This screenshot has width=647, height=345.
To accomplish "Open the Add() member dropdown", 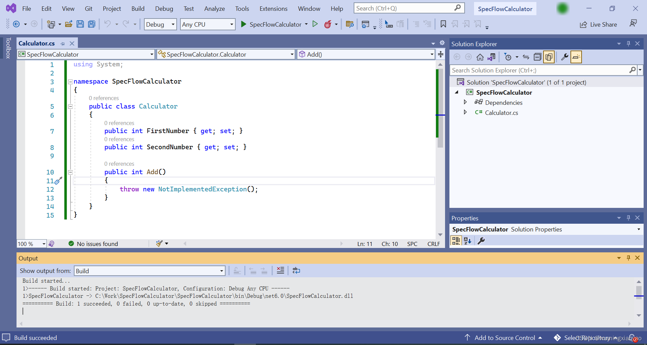I will tap(366, 54).
